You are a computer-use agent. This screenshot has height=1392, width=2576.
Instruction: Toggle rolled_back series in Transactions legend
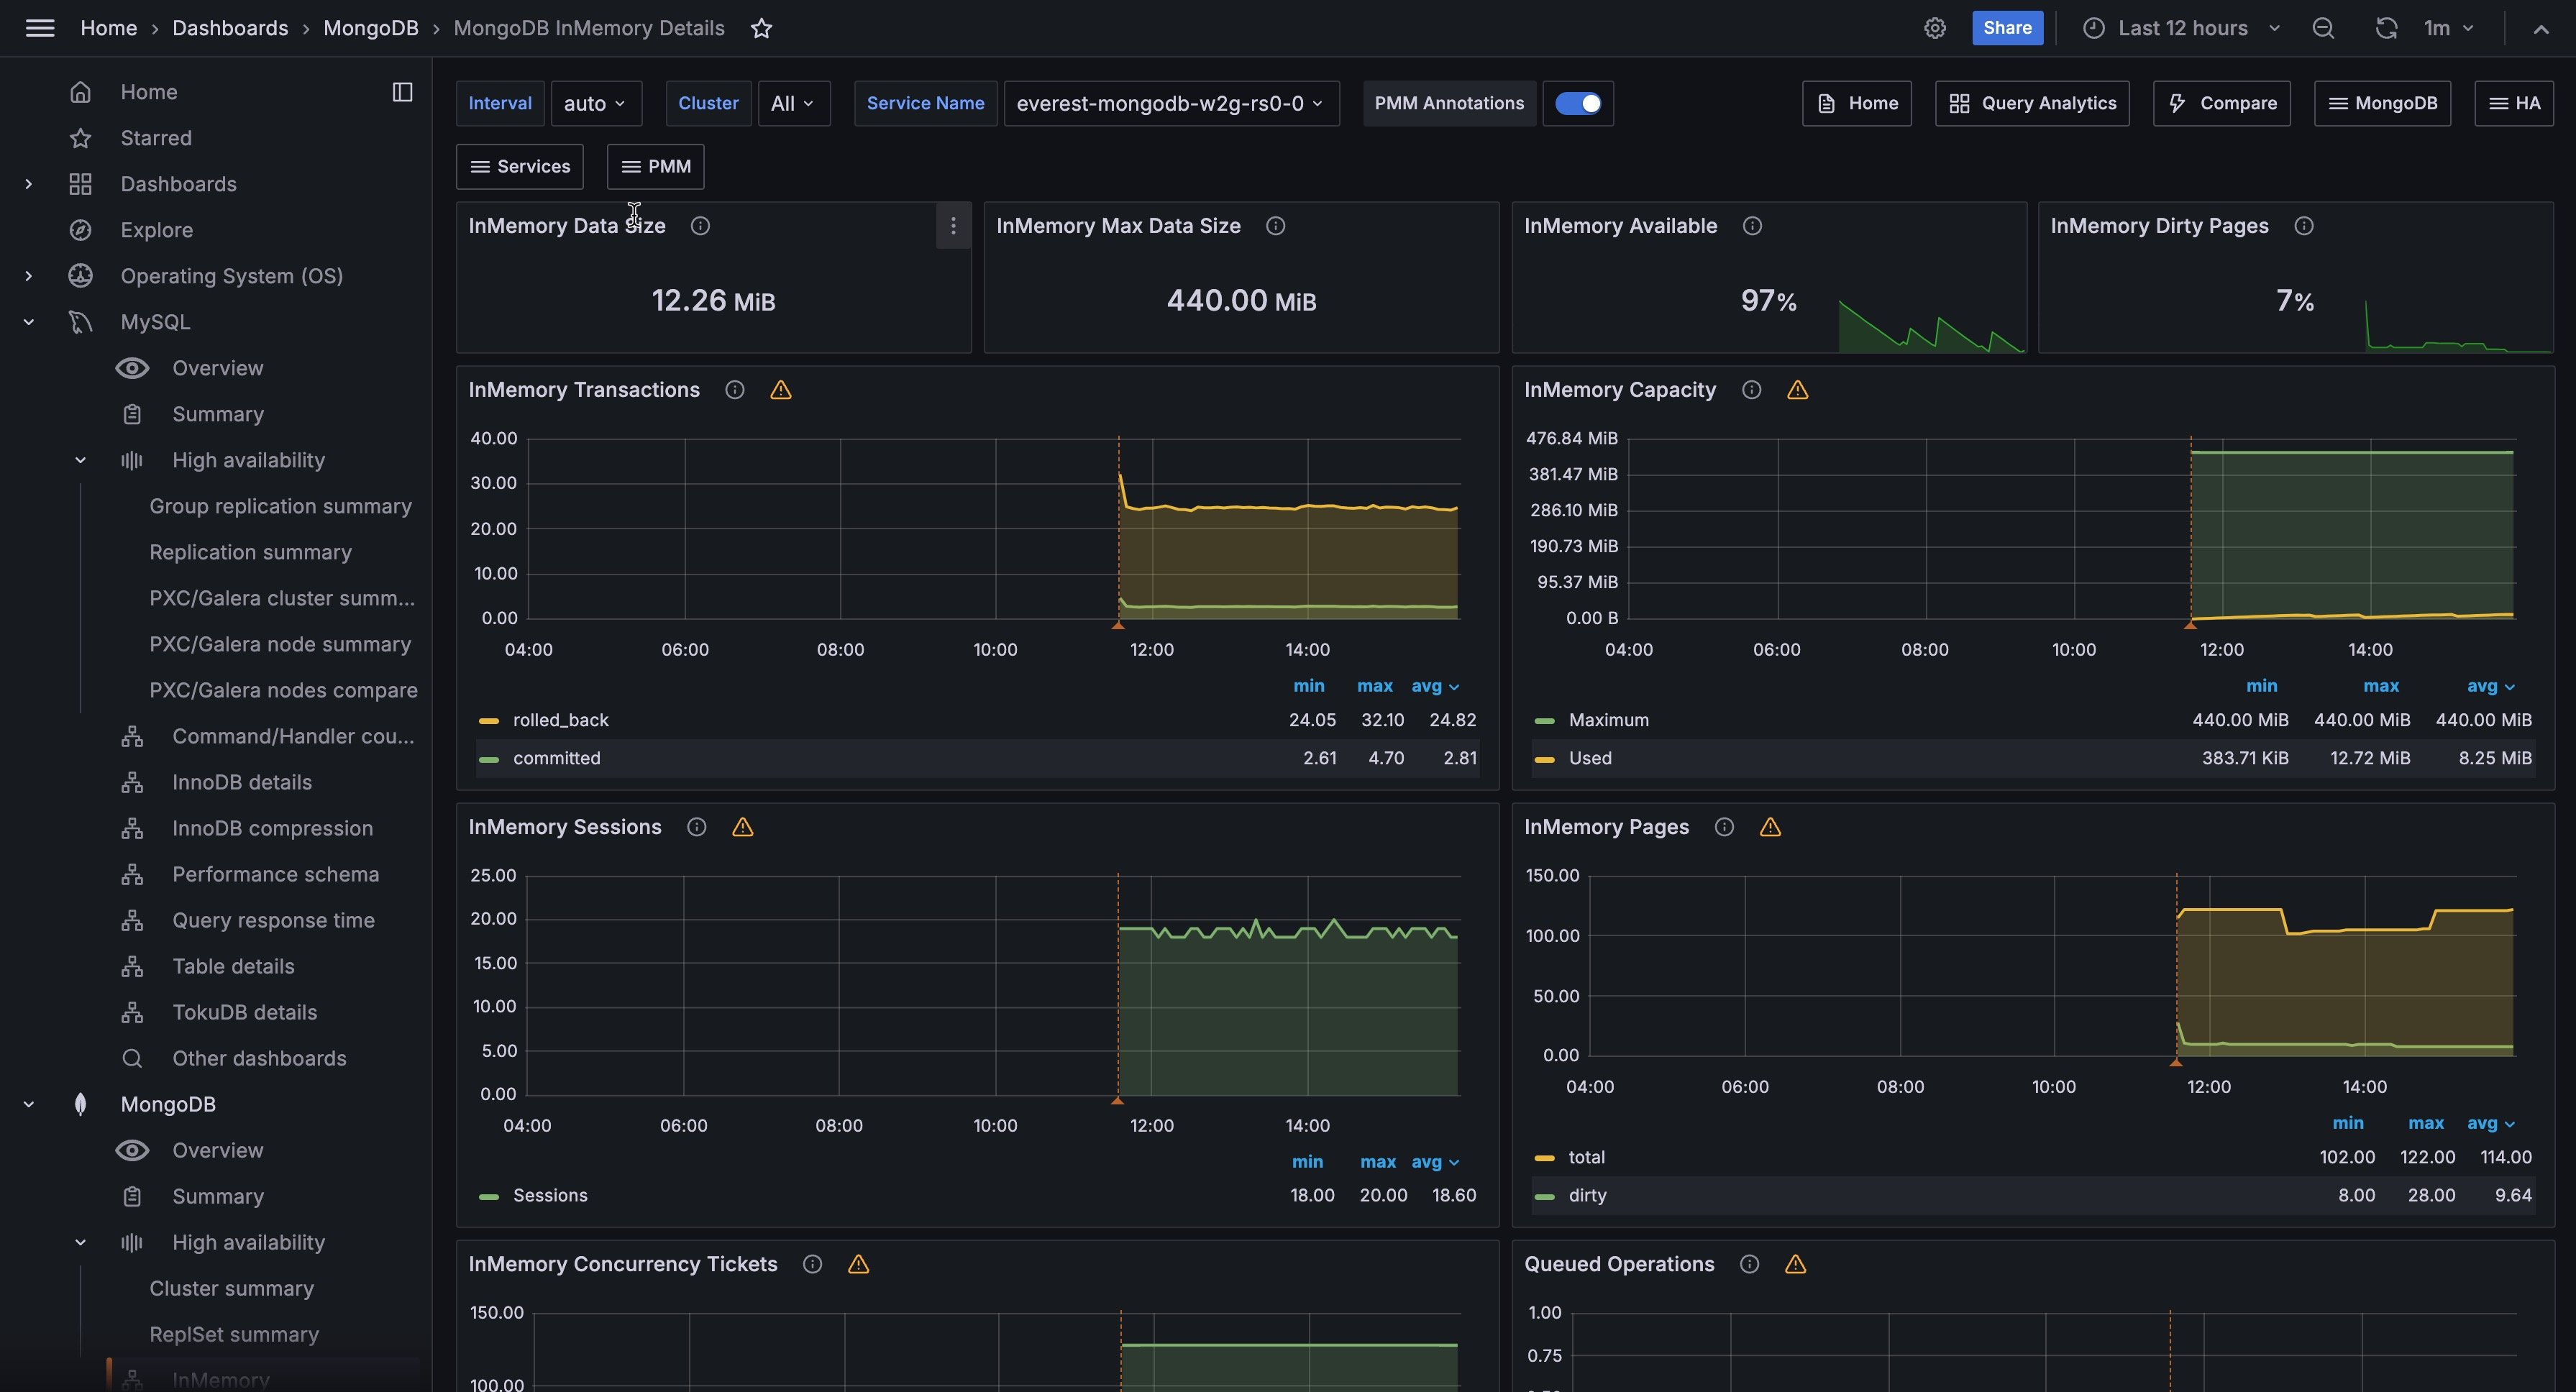click(x=560, y=720)
